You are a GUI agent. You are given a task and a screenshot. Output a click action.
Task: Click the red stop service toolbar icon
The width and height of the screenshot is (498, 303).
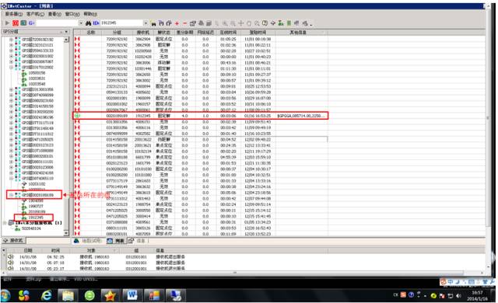point(16,23)
